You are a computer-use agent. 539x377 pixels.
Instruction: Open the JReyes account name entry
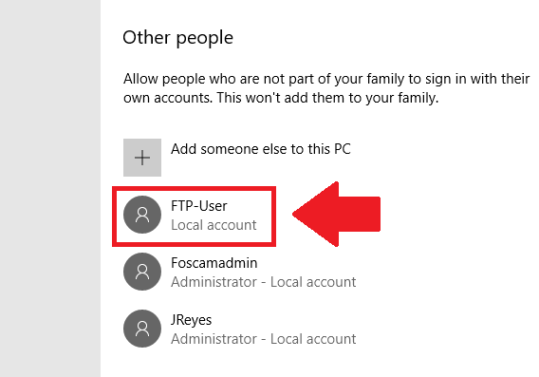[x=191, y=320]
